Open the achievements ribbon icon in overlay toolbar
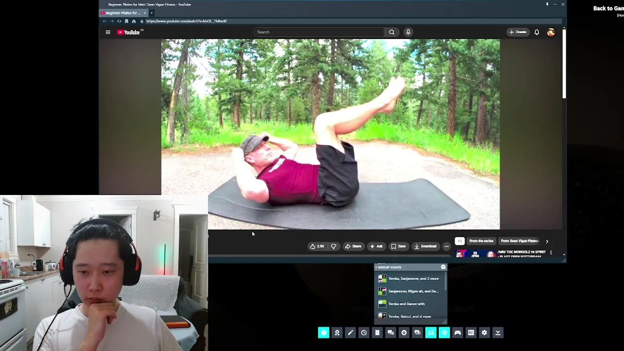 point(337,332)
